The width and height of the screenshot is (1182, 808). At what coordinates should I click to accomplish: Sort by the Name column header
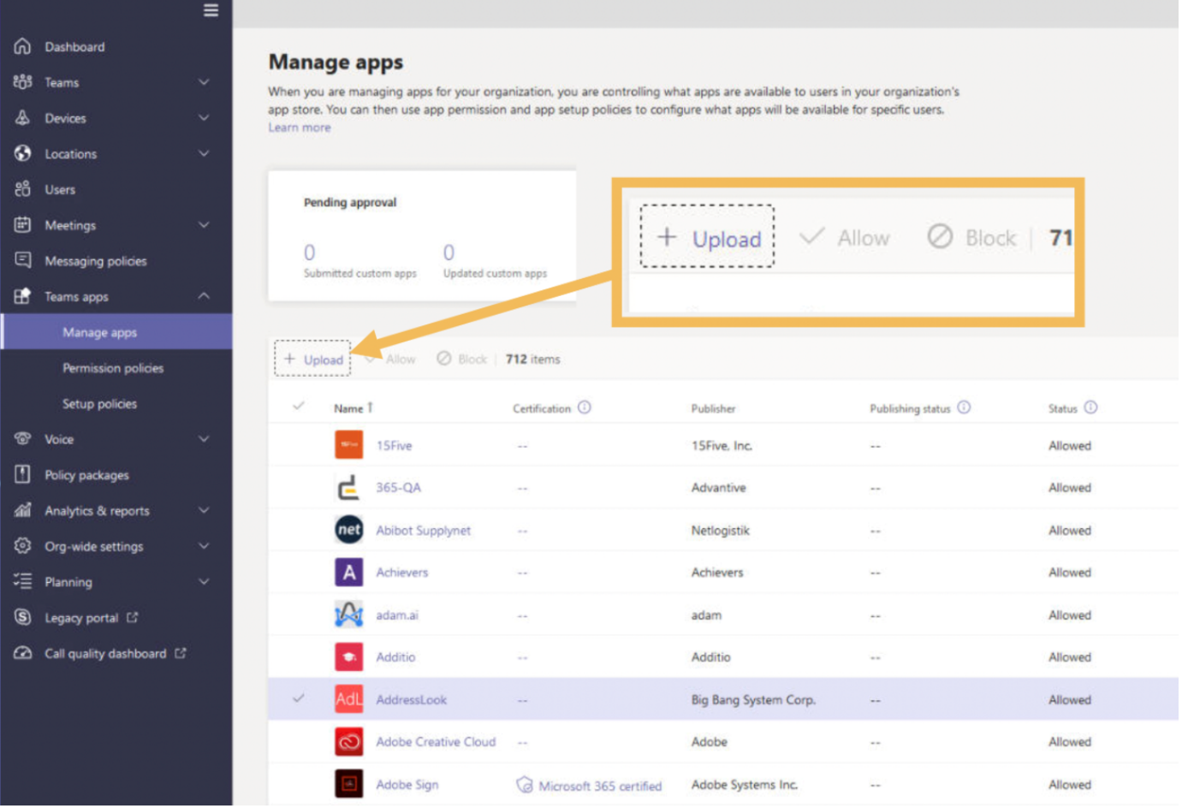click(x=353, y=408)
